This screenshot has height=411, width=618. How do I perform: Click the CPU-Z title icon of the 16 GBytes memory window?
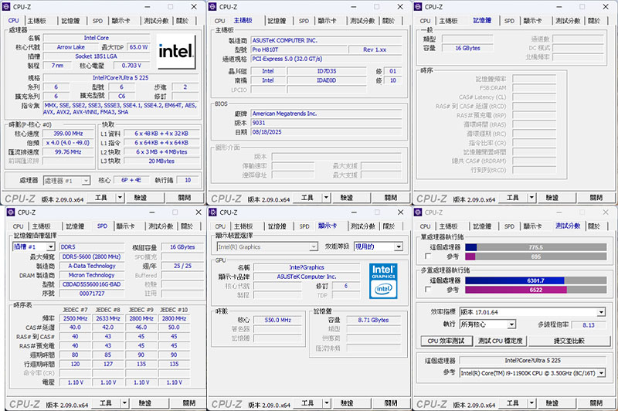419,6
